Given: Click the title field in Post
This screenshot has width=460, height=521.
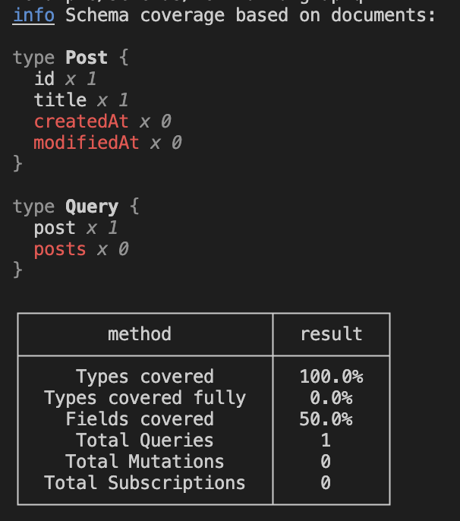Looking at the screenshot, I should 60,99.
